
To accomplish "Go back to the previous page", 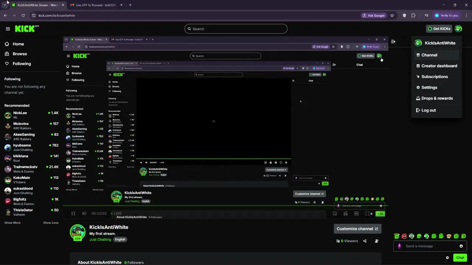I will pyautogui.click(x=5, y=15).
